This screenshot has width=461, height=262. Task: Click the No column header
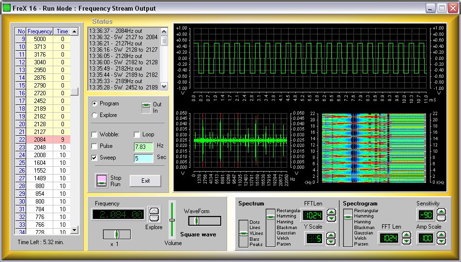pyautogui.click(x=21, y=31)
